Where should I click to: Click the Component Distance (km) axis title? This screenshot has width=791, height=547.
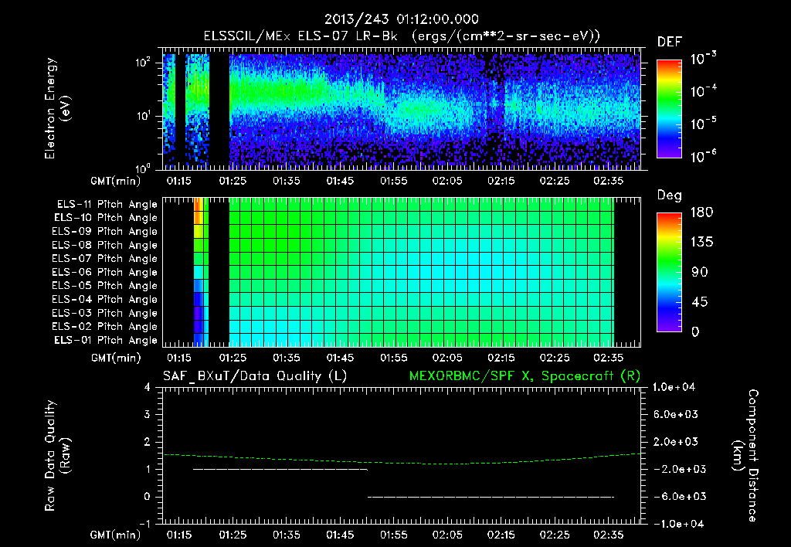coord(745,455)
